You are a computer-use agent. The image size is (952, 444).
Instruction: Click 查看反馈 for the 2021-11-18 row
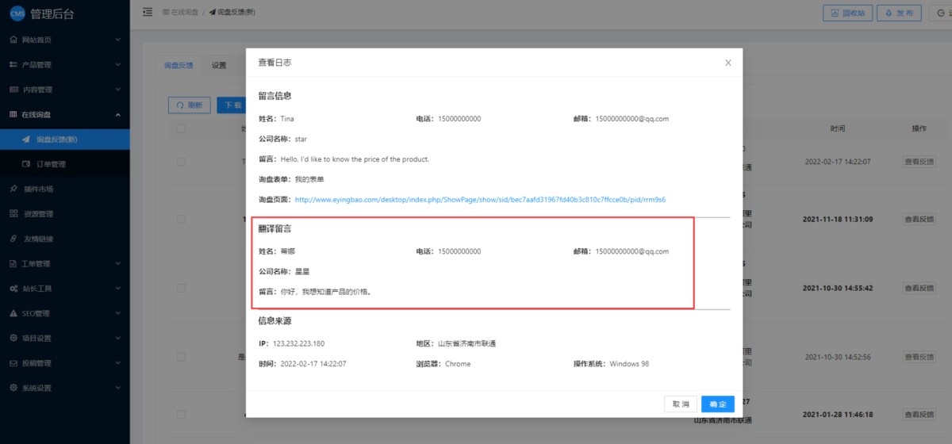[919, 219]
